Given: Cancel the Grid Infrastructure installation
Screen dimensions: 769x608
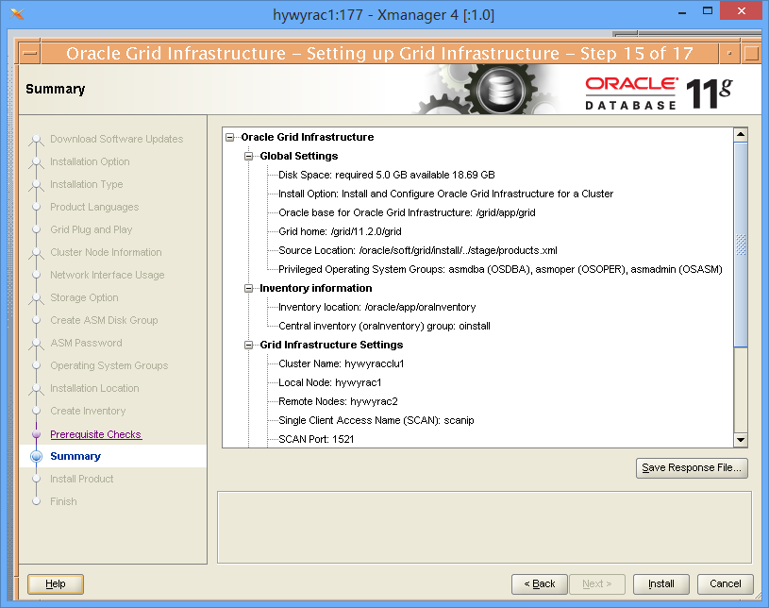Looking at the screenshot, I should coord(726,584).
